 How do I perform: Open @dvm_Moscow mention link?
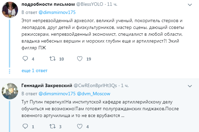click(94, 94)
